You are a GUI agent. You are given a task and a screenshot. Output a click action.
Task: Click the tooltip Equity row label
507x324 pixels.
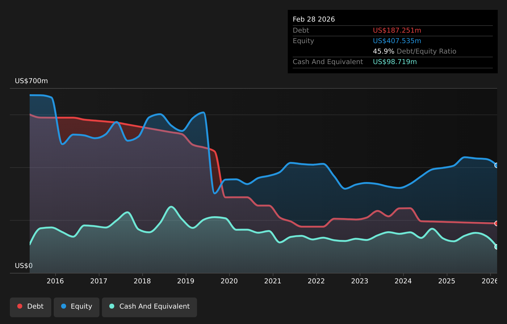point(304,41)
